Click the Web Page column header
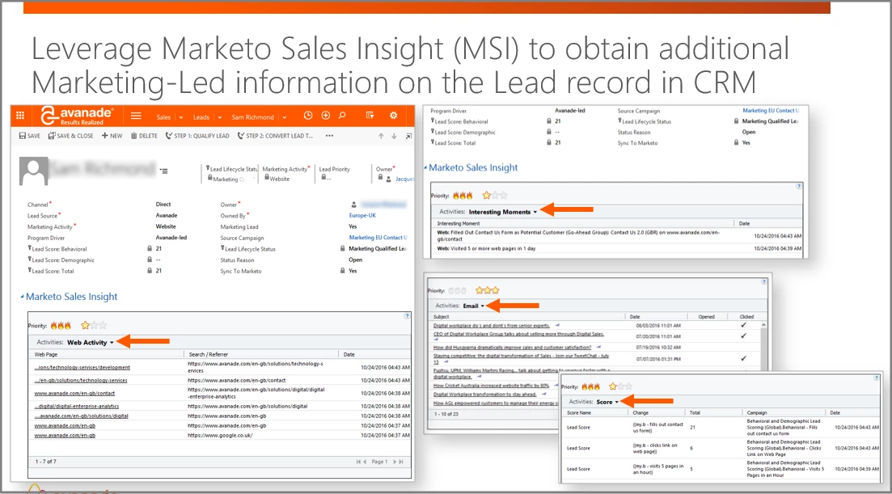The height and width of the screenshot is (494, 892). click(46, 354)
